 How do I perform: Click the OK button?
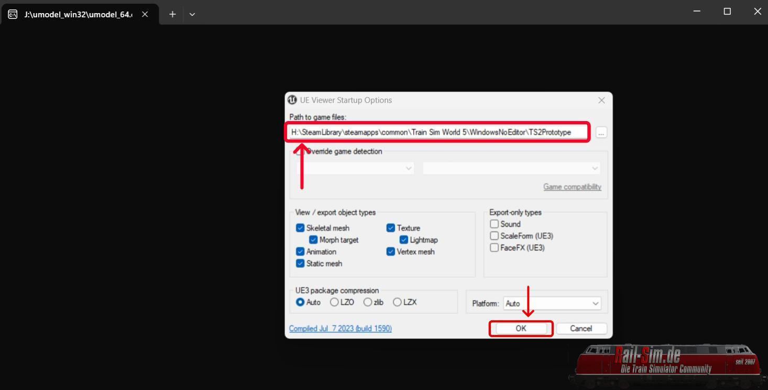[521, 329]
